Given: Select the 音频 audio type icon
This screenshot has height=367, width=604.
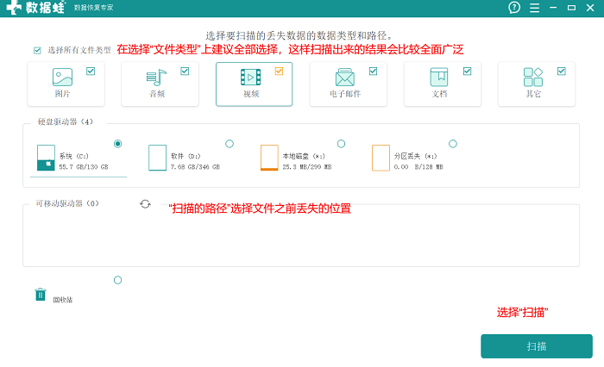Looking at the screenshot, I should (x=156, y=78).
